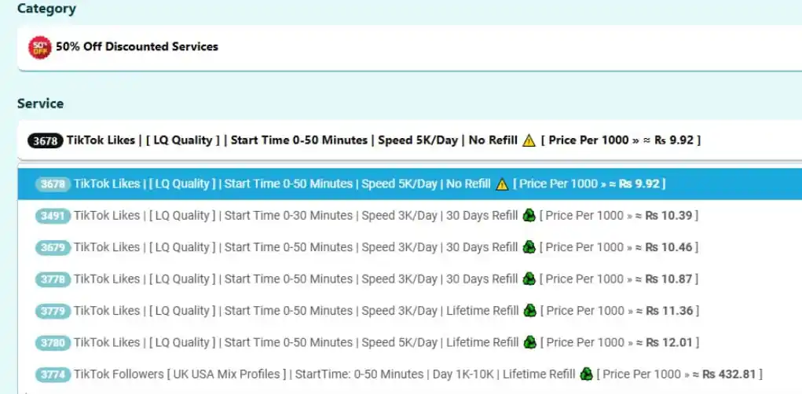Click the 3778 service ID badge
This screenshot has width=802, height=394.
pyautogui.click(x=53, y=279)
